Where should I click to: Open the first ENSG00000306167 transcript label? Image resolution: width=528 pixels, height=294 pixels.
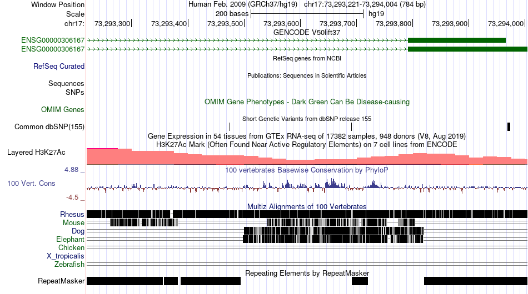point(53,40)
